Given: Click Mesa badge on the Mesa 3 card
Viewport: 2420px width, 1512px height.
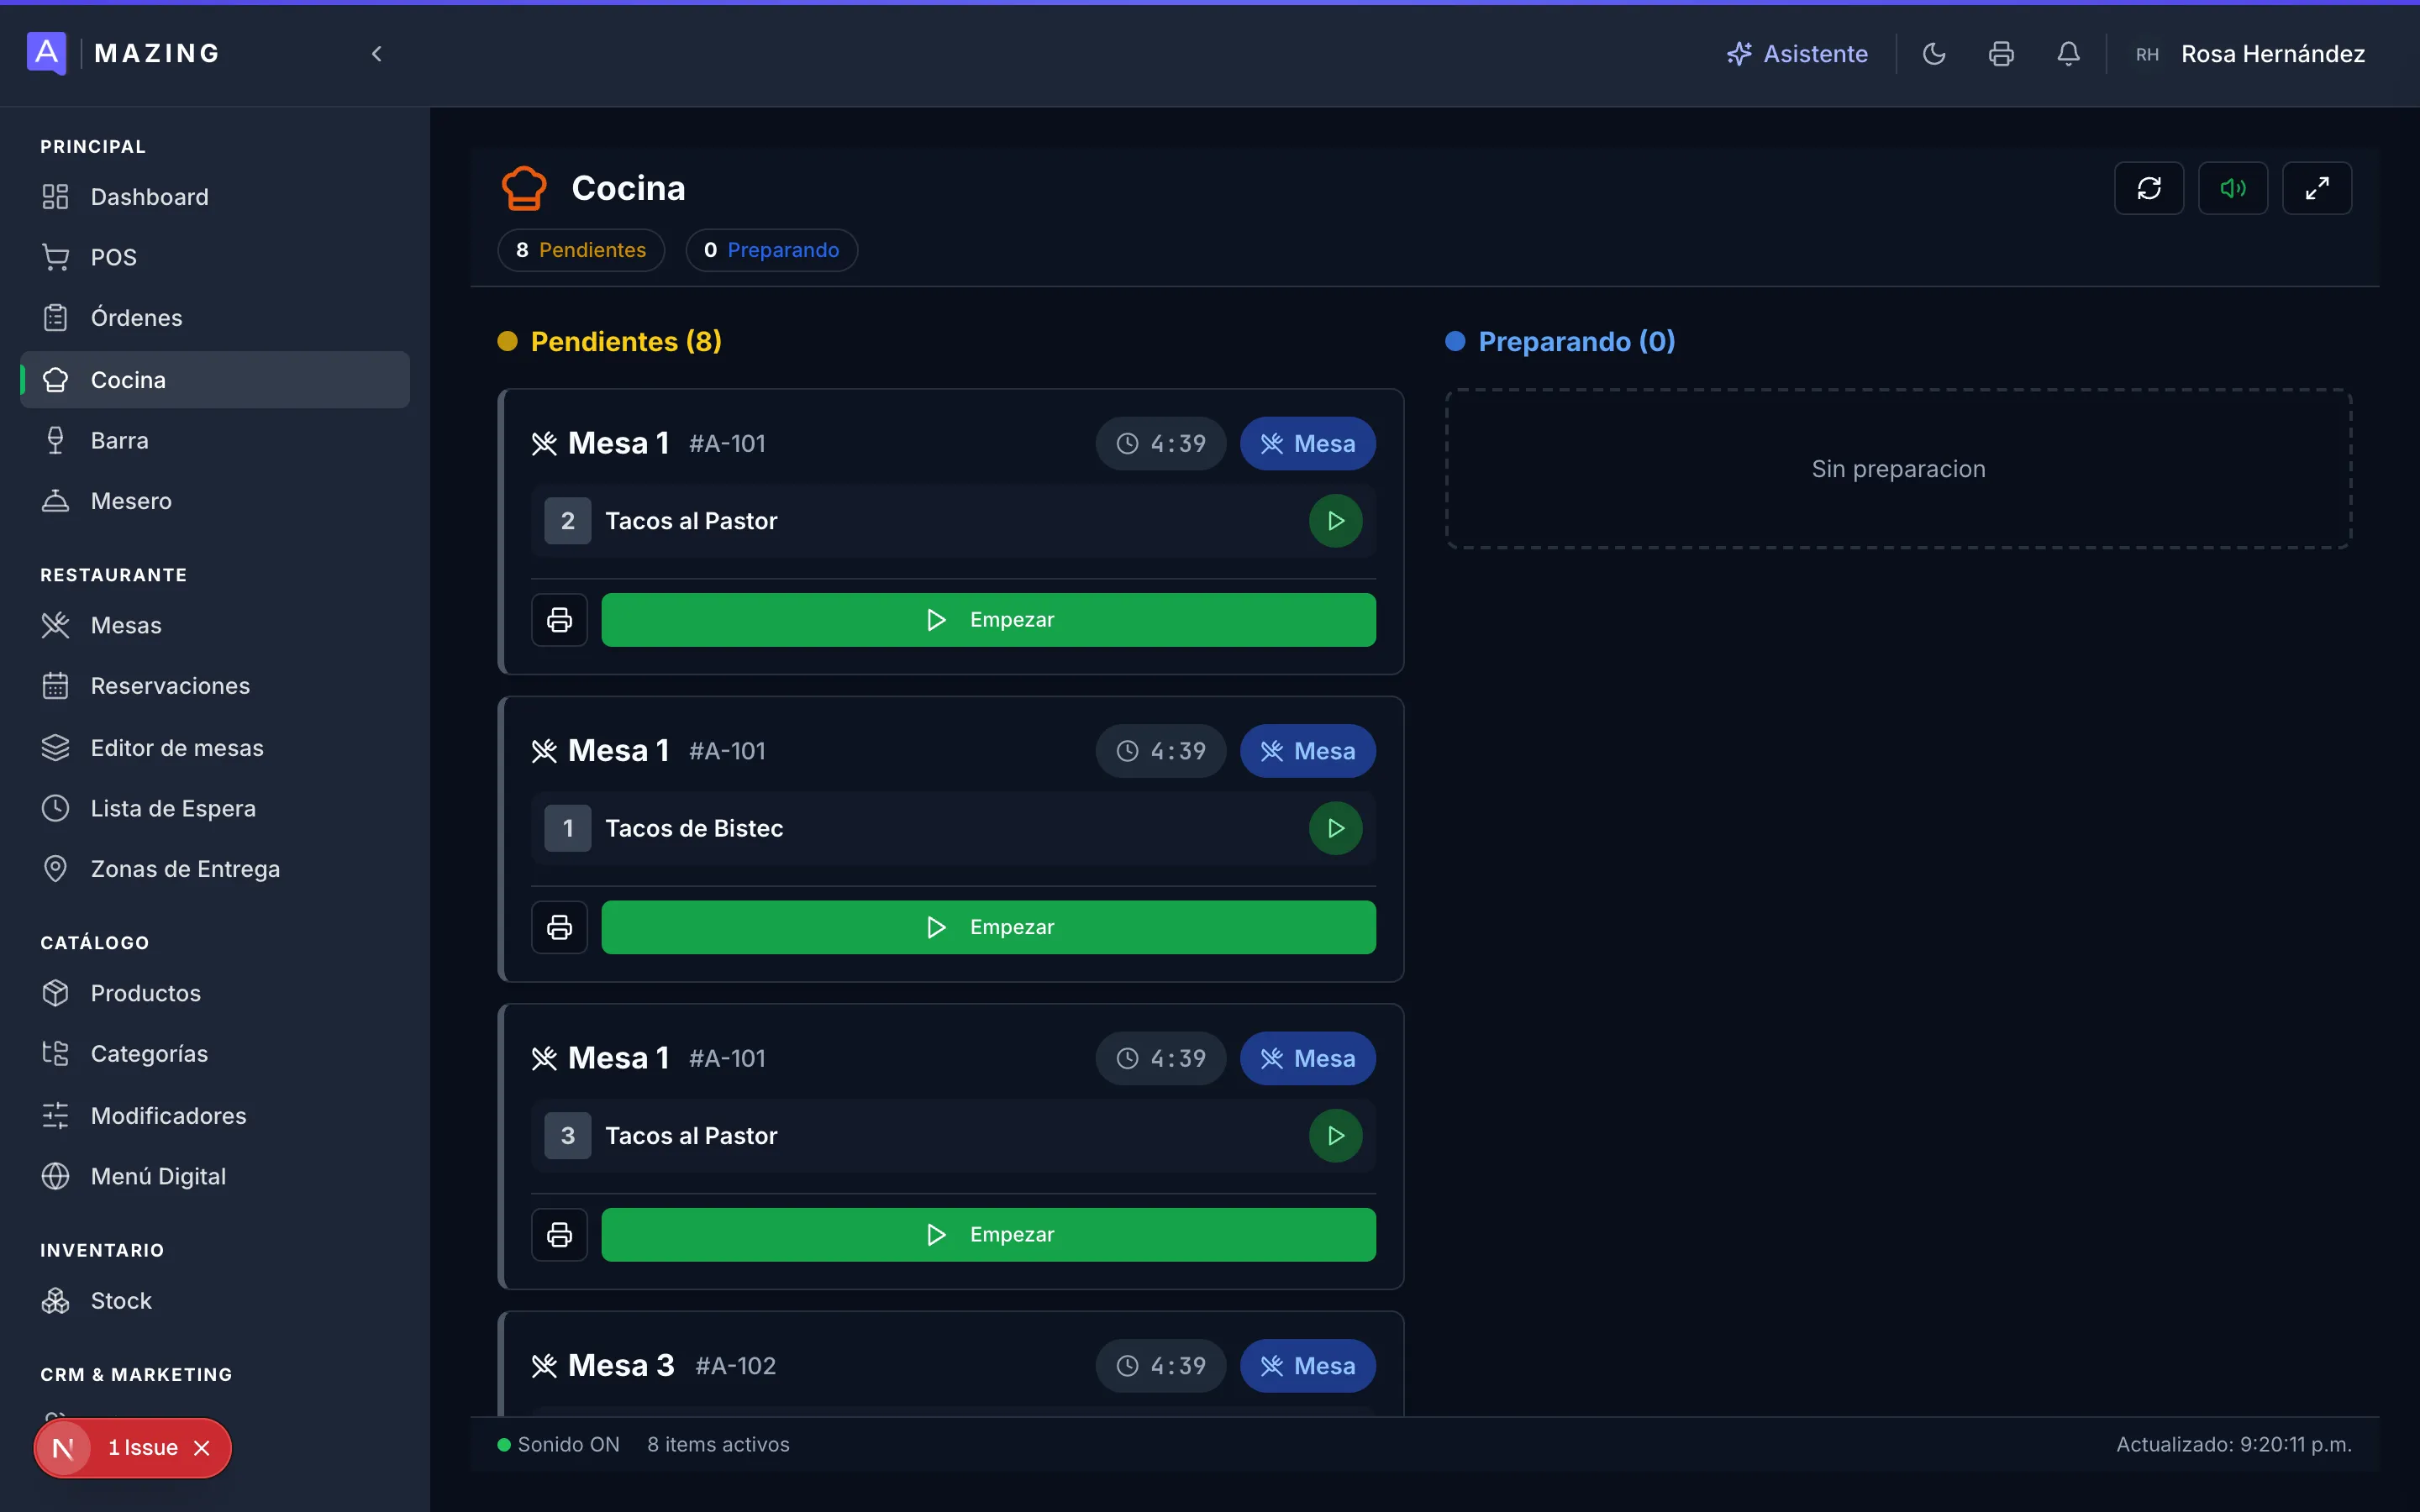Looking at the screenshot, I should [x=1308, y=1366].
